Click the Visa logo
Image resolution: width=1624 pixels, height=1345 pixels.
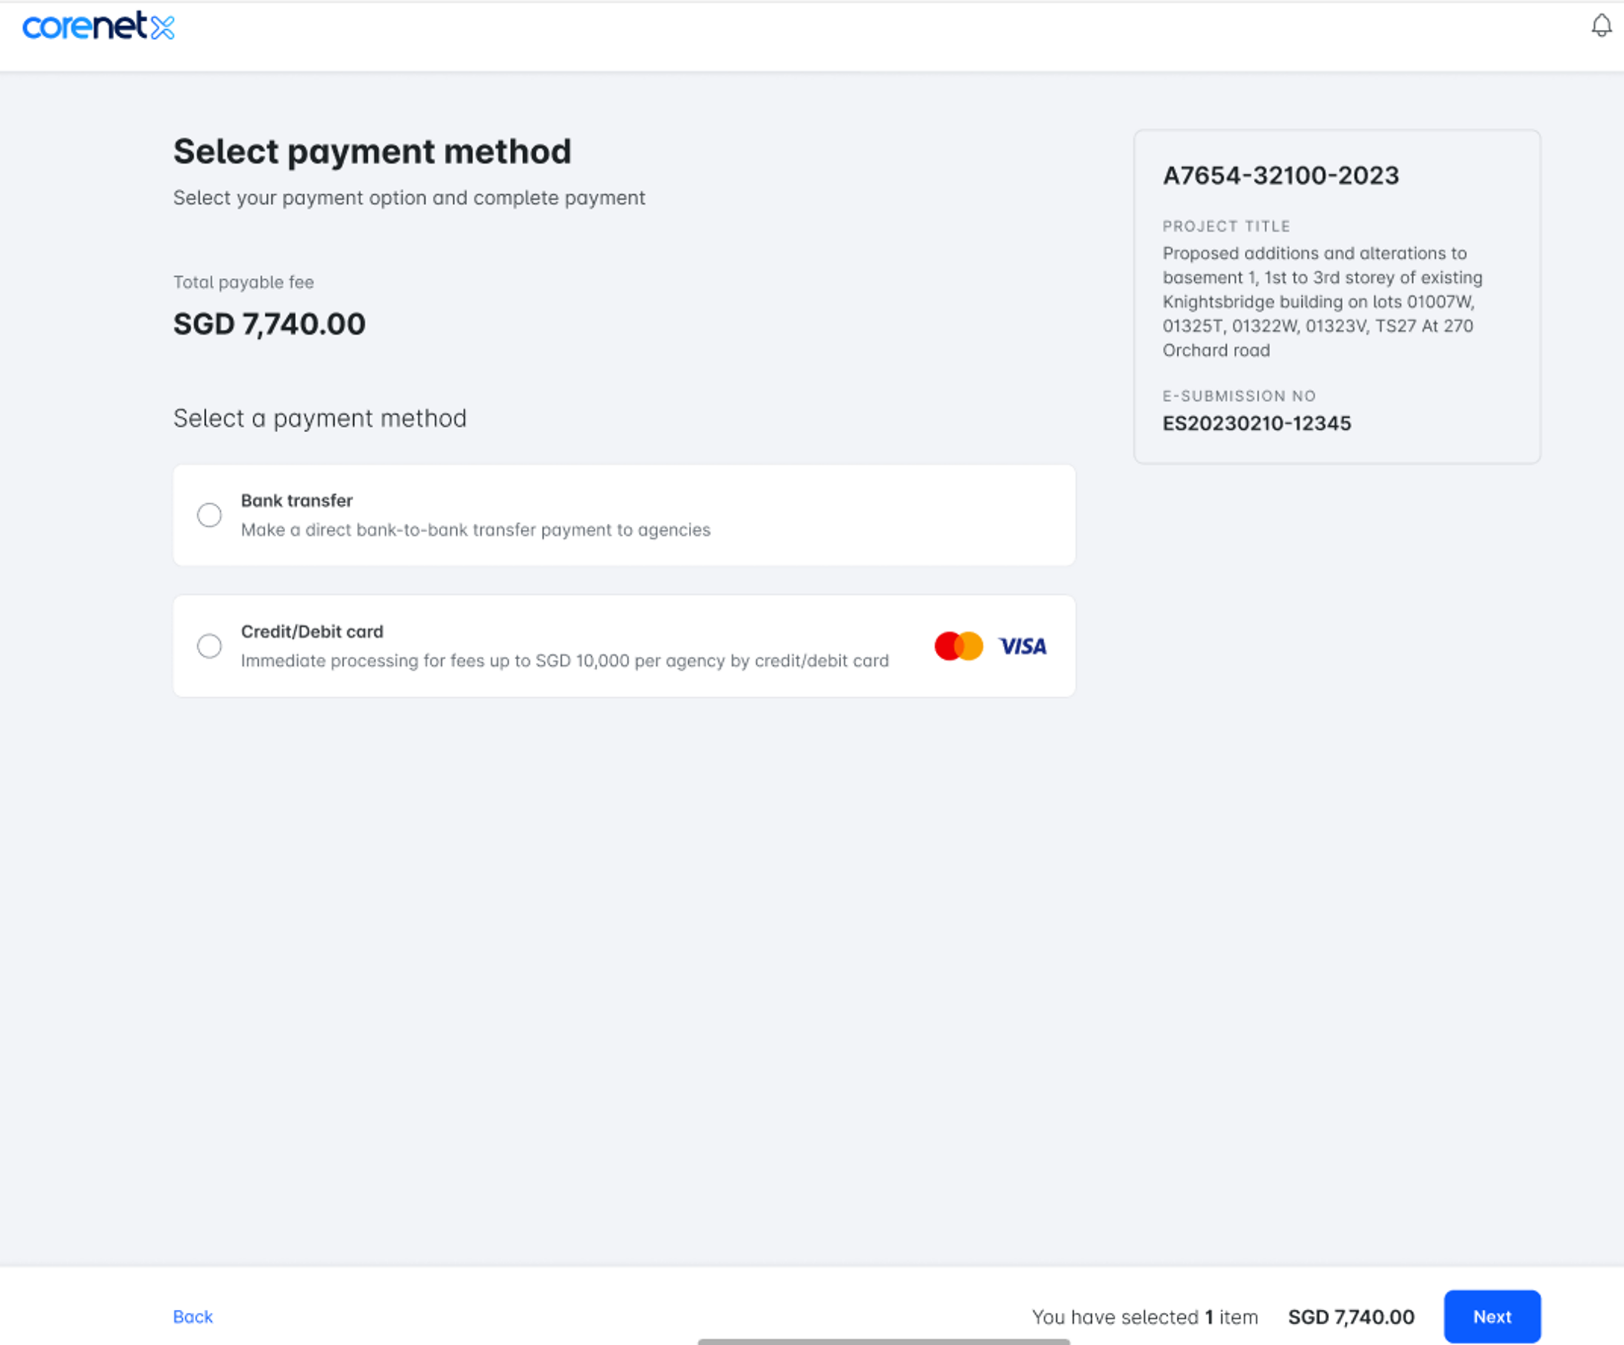(1023, 646)
